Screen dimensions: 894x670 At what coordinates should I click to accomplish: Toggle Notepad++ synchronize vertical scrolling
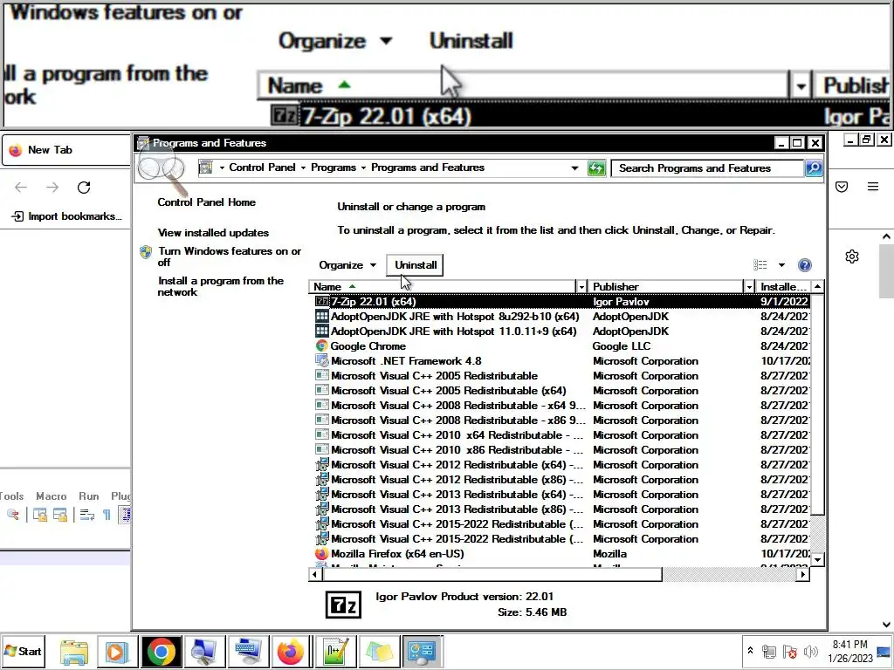coord(40,515)
